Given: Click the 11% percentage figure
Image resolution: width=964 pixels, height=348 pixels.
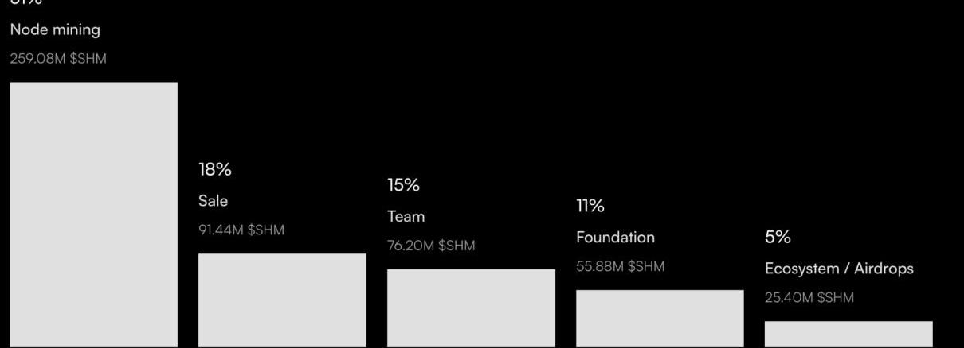Looking at the screenshot, I should (590, 206).
